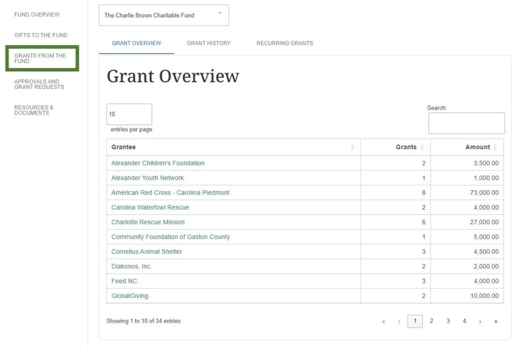Click the Grant Overview page heading
This screenshot has height=348, width=523.
point(173,77)
